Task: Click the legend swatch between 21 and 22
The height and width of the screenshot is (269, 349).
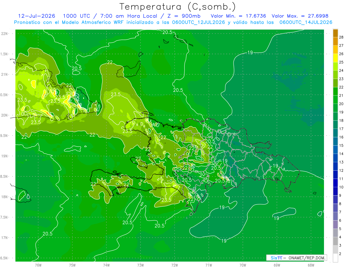Action: tap(335, 91)
